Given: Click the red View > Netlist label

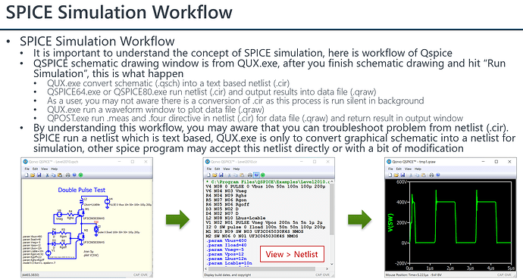Looking at the screenshot, I should [x=292, y=254].
